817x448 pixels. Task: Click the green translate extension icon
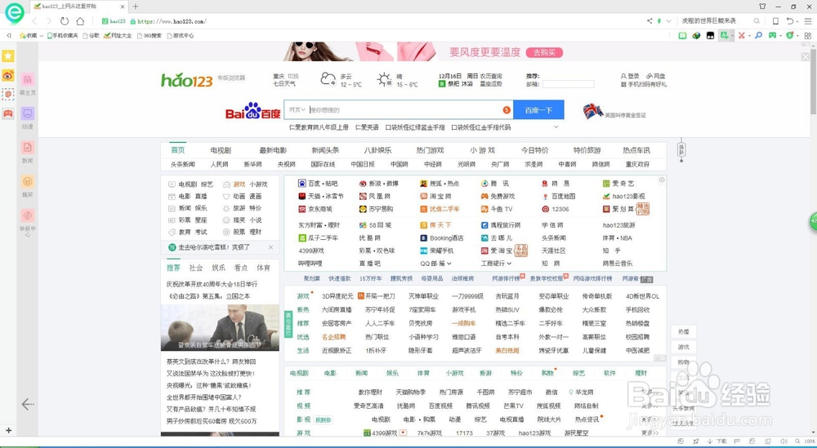724,35
